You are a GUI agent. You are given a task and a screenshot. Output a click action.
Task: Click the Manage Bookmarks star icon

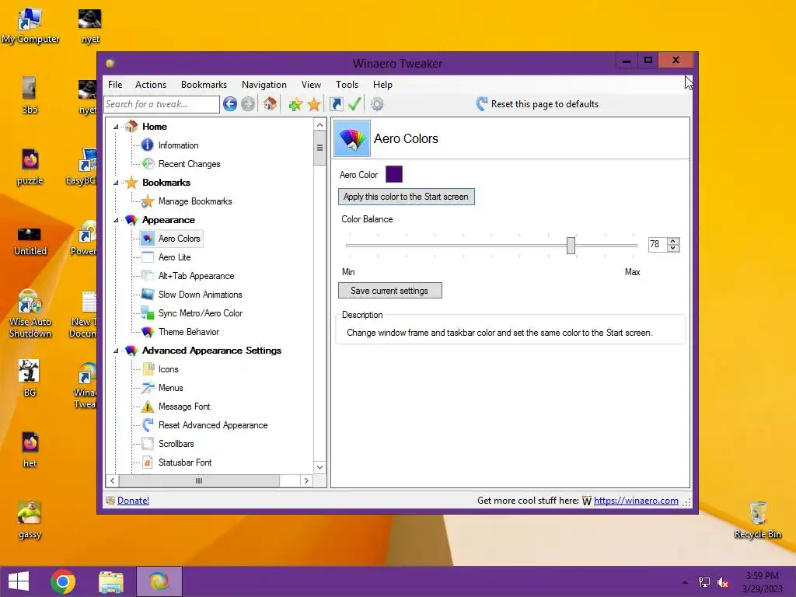tap(148, 201)
